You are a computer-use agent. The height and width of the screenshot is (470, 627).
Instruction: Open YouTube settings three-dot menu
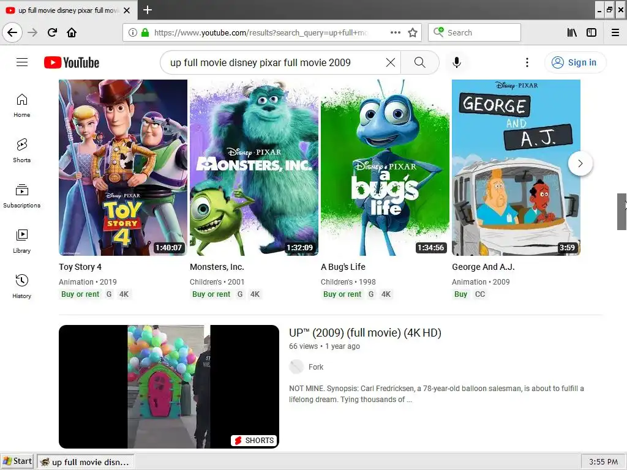click(527, 62)
